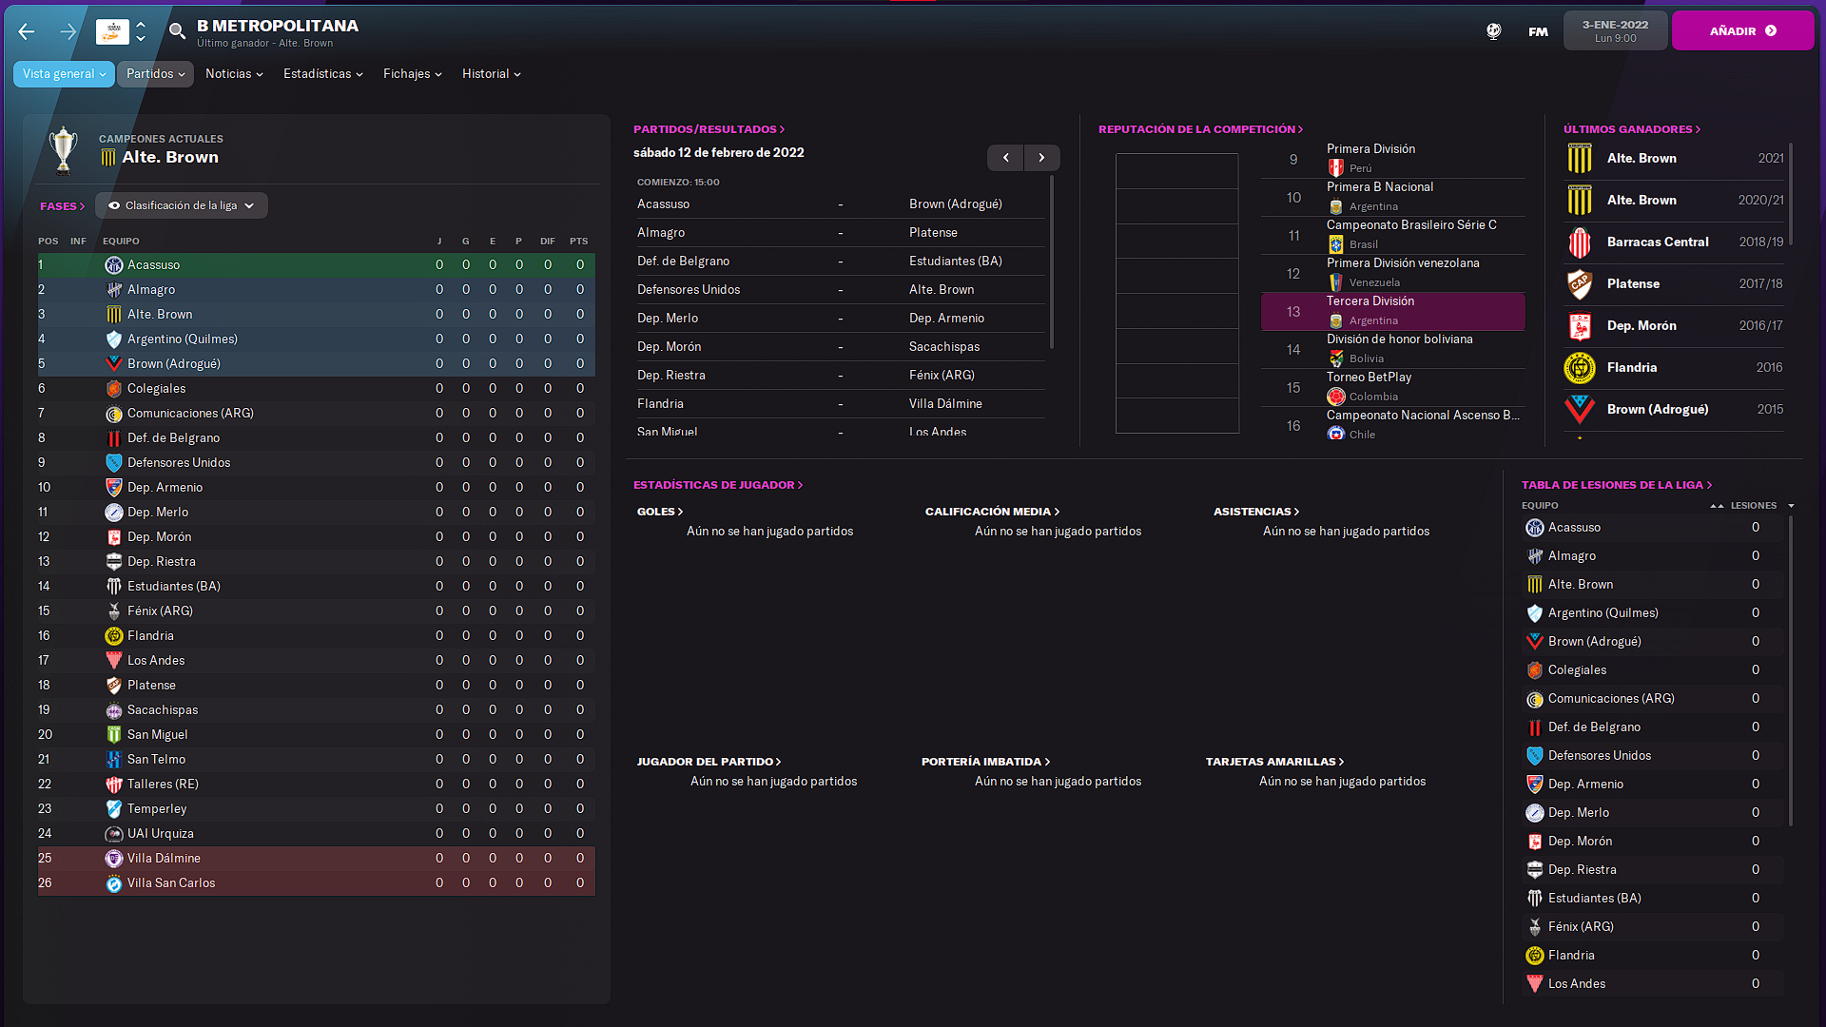1826x1027 pixels.
Task: Sort league table by PTS column
Action: [x=578, y=242]
